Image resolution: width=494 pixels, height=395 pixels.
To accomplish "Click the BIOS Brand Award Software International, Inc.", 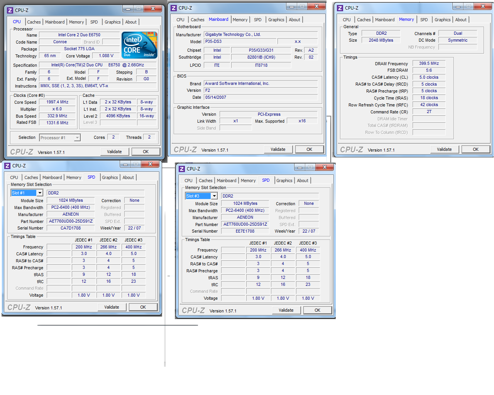I will (x=261, y=83).
